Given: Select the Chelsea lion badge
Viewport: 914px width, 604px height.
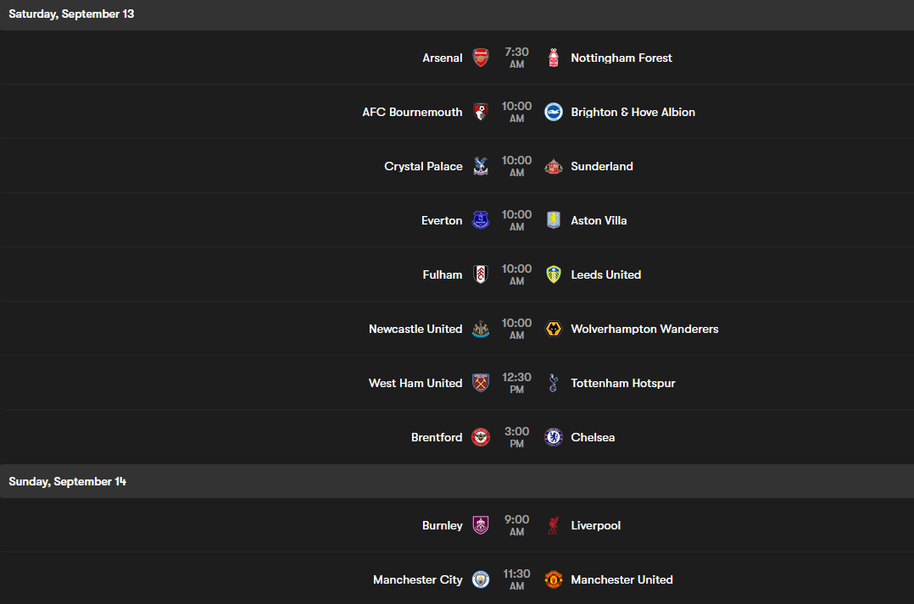Looking at the screenshot, I should click(553, 437).
